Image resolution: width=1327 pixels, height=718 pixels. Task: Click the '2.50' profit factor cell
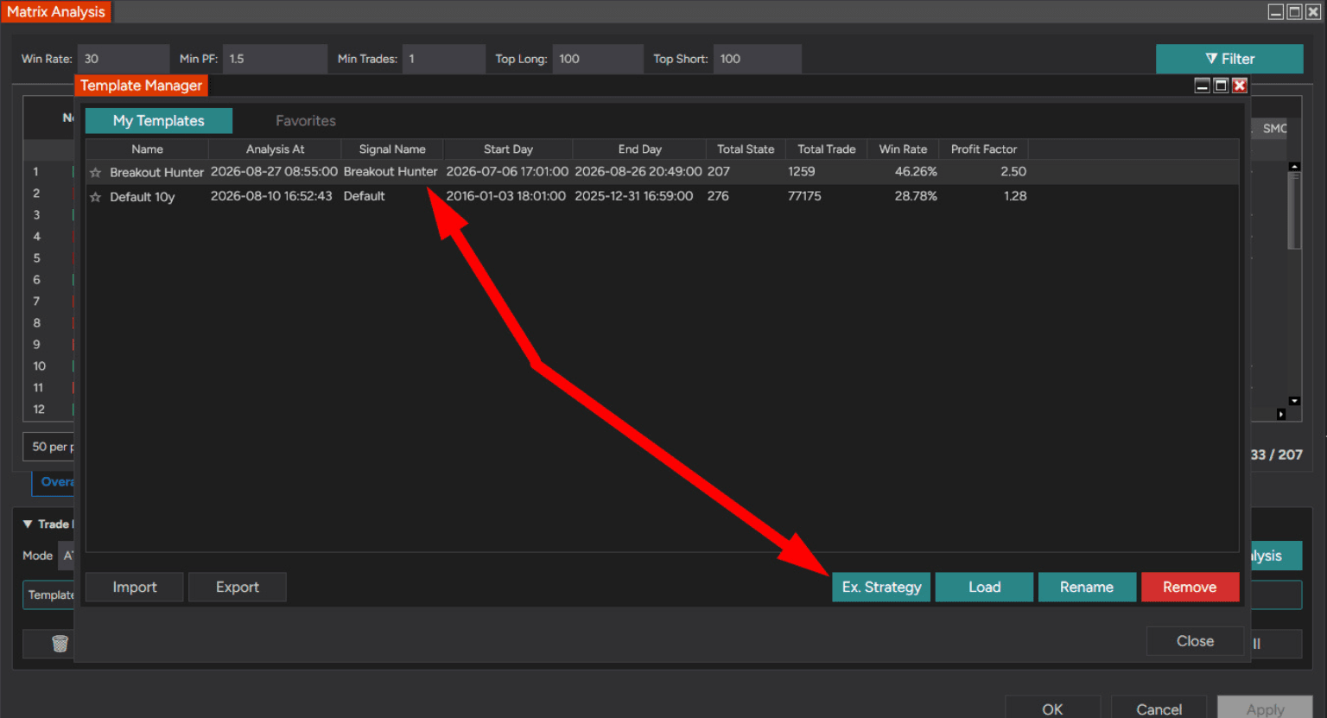pyautogui.click(x=1013, y=172)
